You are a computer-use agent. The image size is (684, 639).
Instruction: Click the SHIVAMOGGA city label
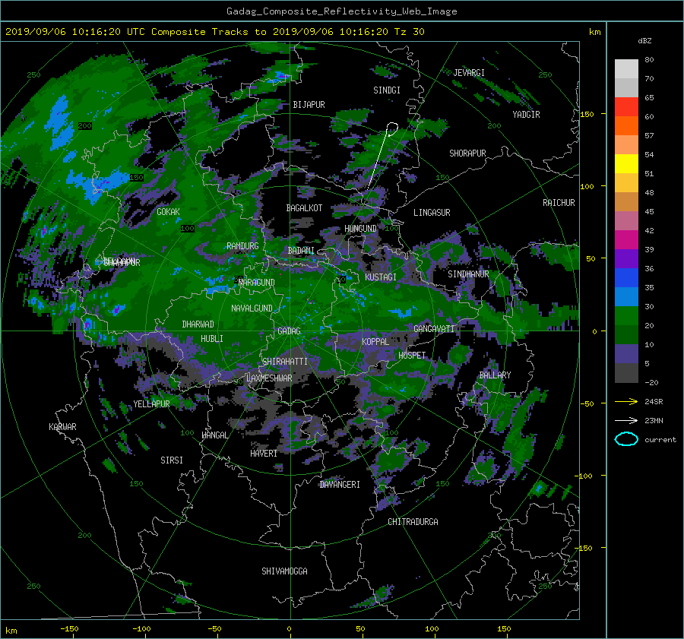click(284, 571)
